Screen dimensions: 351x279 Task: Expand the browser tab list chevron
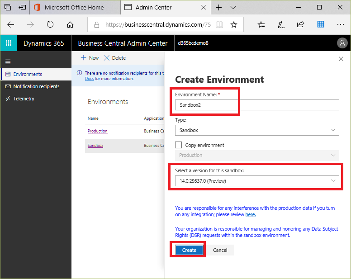pos(233,8)
